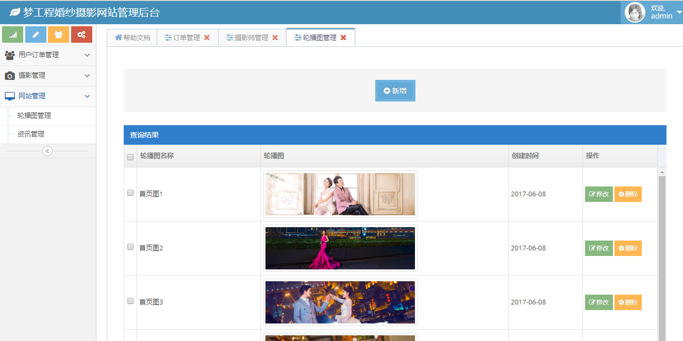Check the box for 首页图3
This screenshot has width=683, height=341.
point(130,301)
